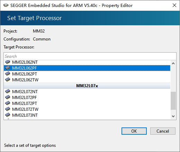Click the chip icon next to MM32L072NT
Screen dimensions: 180x152
coord(8,91)
